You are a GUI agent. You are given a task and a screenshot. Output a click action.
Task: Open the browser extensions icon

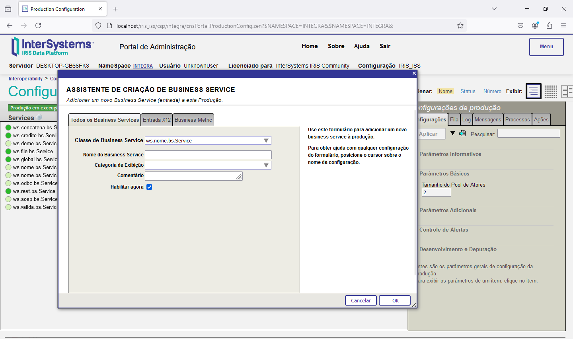pos(549,26)
